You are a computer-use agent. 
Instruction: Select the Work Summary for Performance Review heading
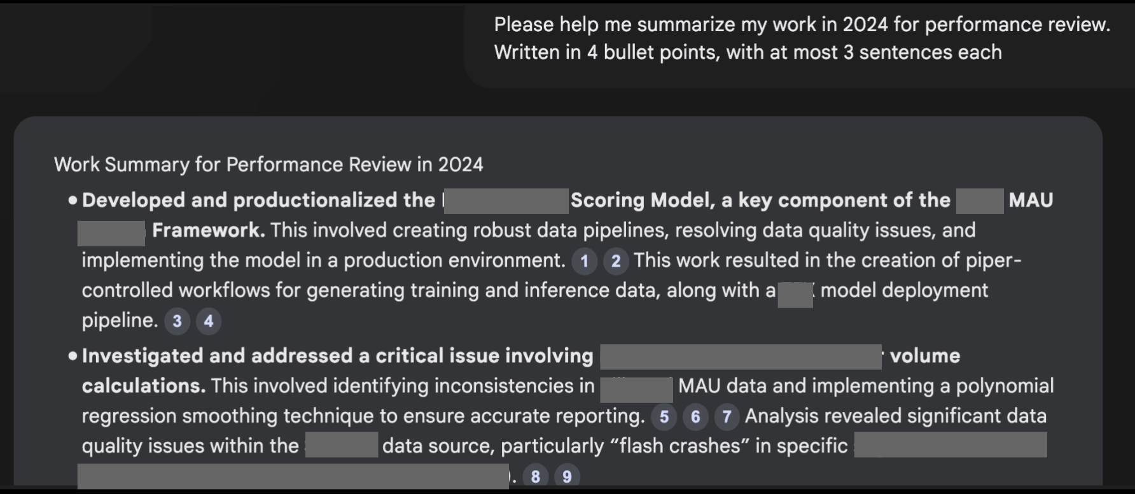[268, 165]
